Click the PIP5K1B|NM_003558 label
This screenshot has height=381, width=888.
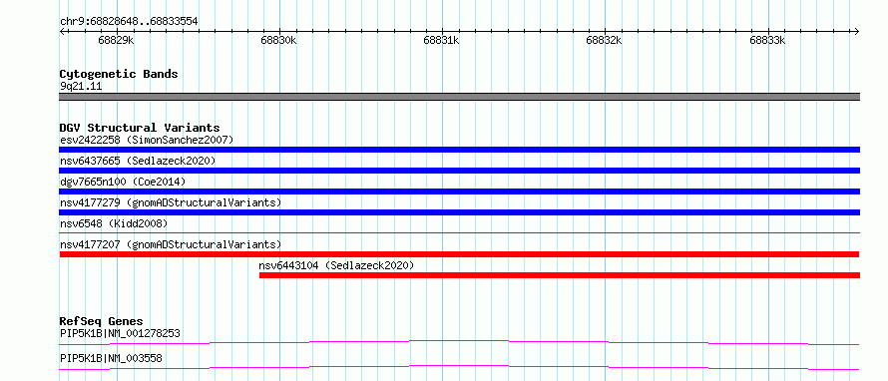112,359
